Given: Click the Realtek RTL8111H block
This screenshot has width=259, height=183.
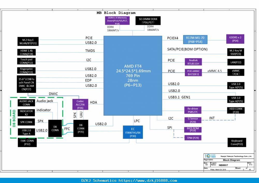Looking at the screenshot, I should (x=193, y=62).
